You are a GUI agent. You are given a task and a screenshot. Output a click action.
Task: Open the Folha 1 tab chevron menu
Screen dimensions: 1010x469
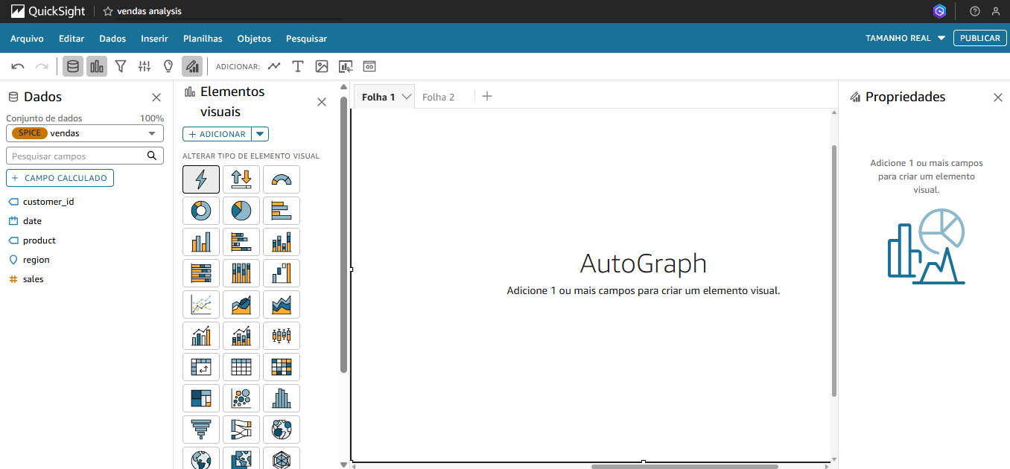coord(407,97)
